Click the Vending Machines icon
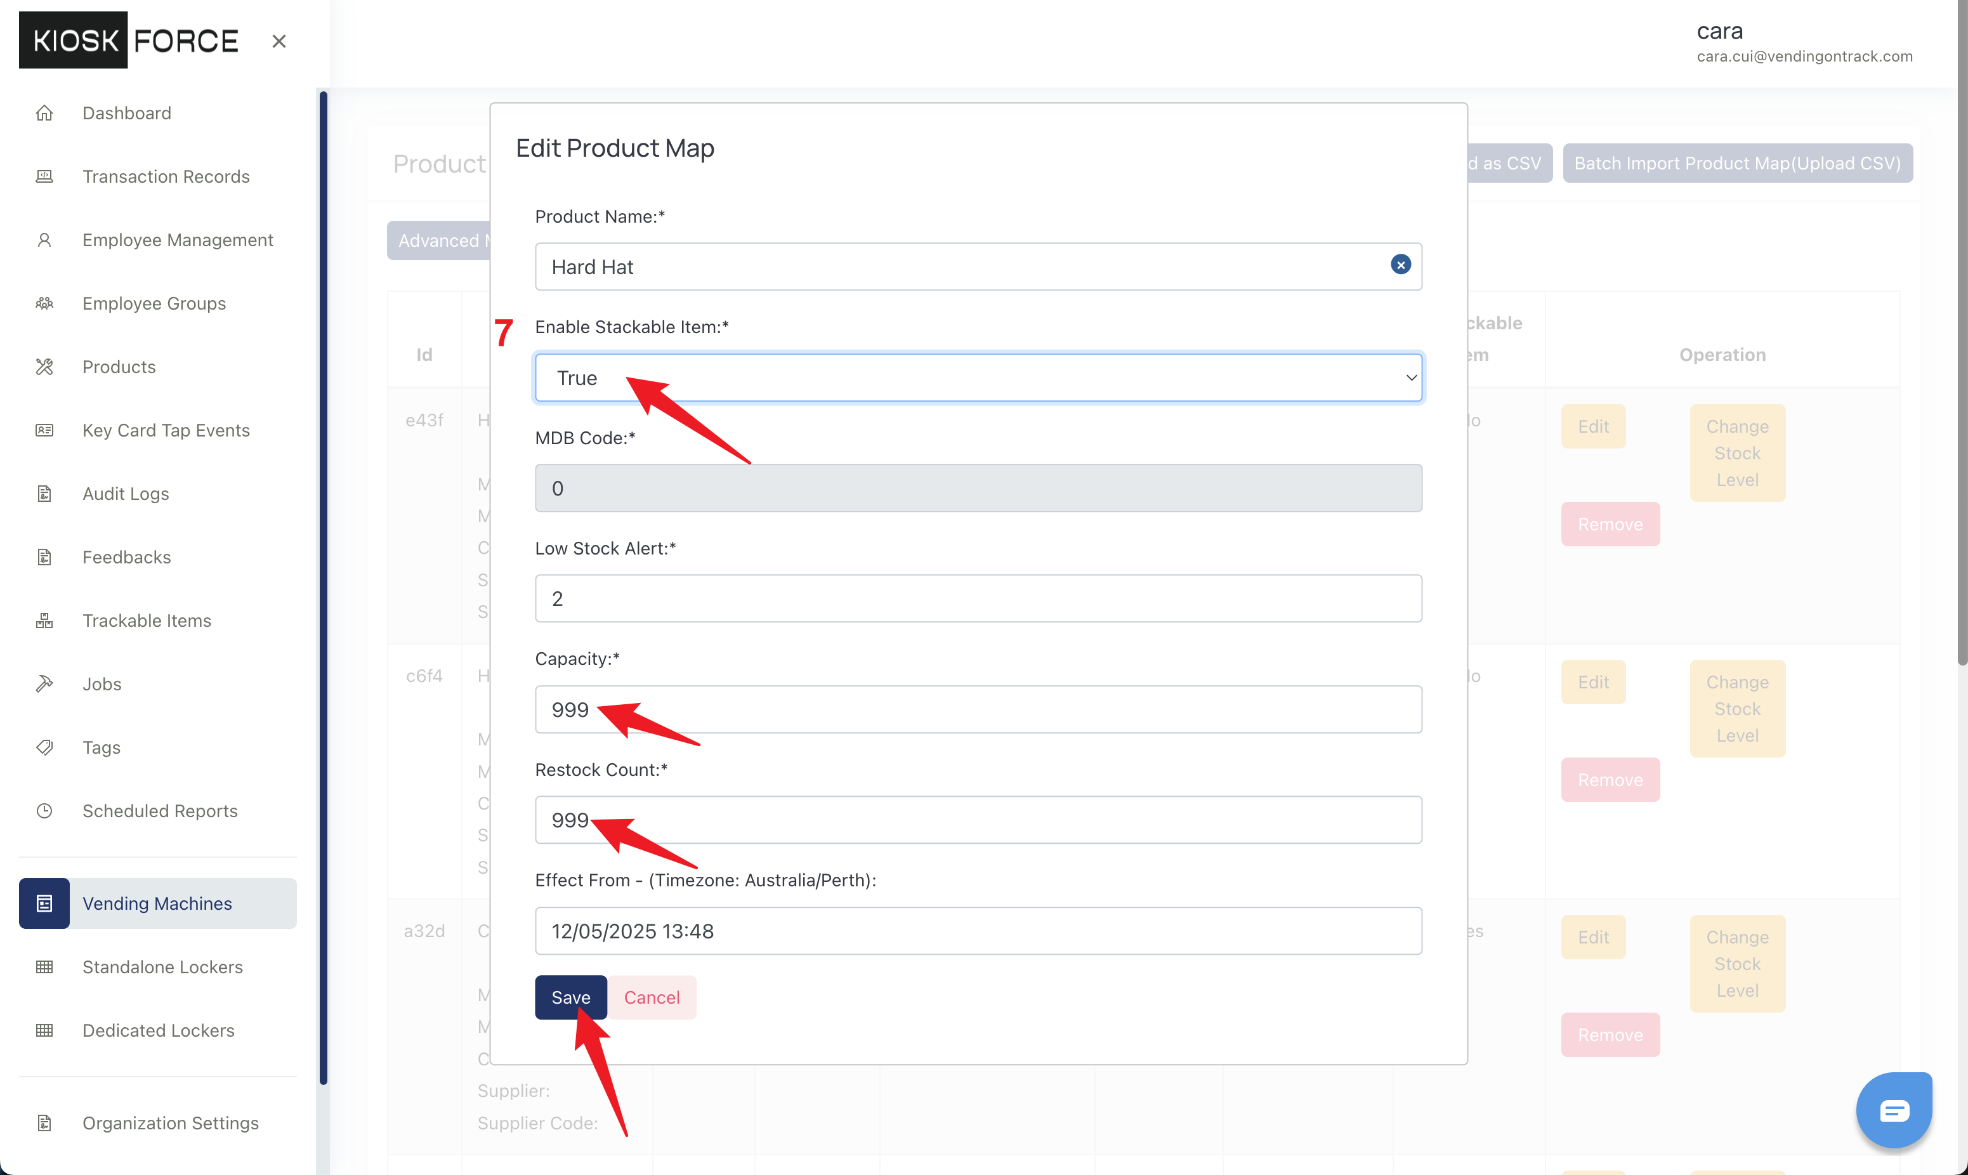The width and height of the screenshot is (1968, 1175). click(x=44, y=903)
